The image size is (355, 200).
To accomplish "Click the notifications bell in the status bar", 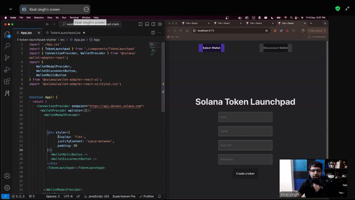I will (159, 196).
